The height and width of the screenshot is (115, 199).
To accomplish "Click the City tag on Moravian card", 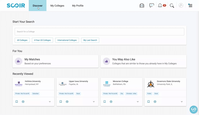I will coord(122,94).
